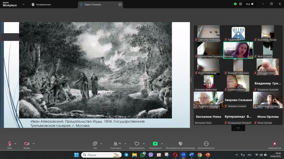Open WhatsApp from the taskbar
The width and height of the screenshot is (284, 159).
(143, 155)
